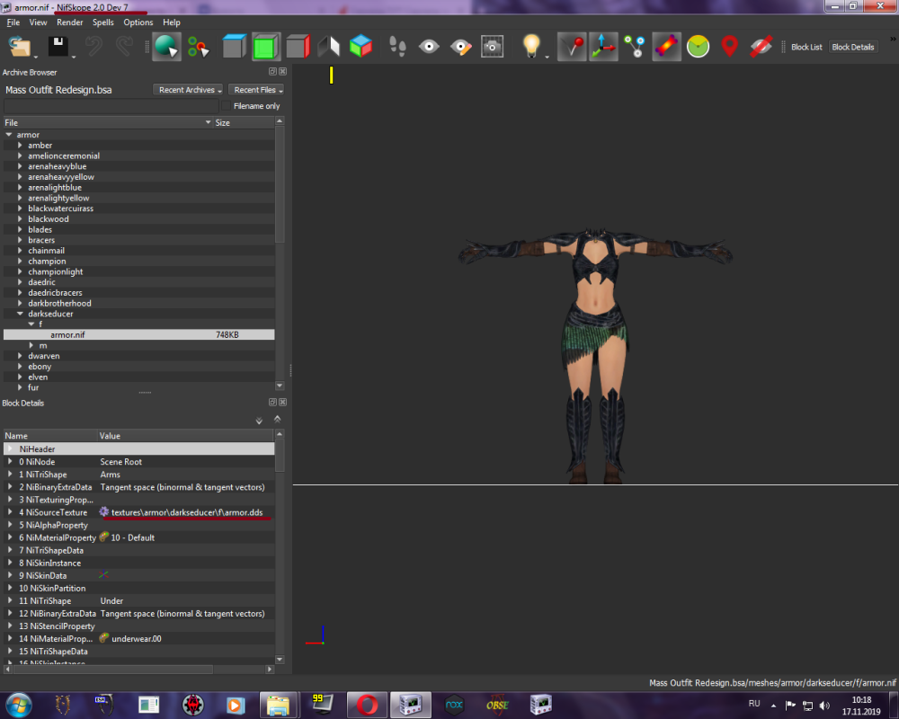Close the Archive Browser panel

point(282,72)
